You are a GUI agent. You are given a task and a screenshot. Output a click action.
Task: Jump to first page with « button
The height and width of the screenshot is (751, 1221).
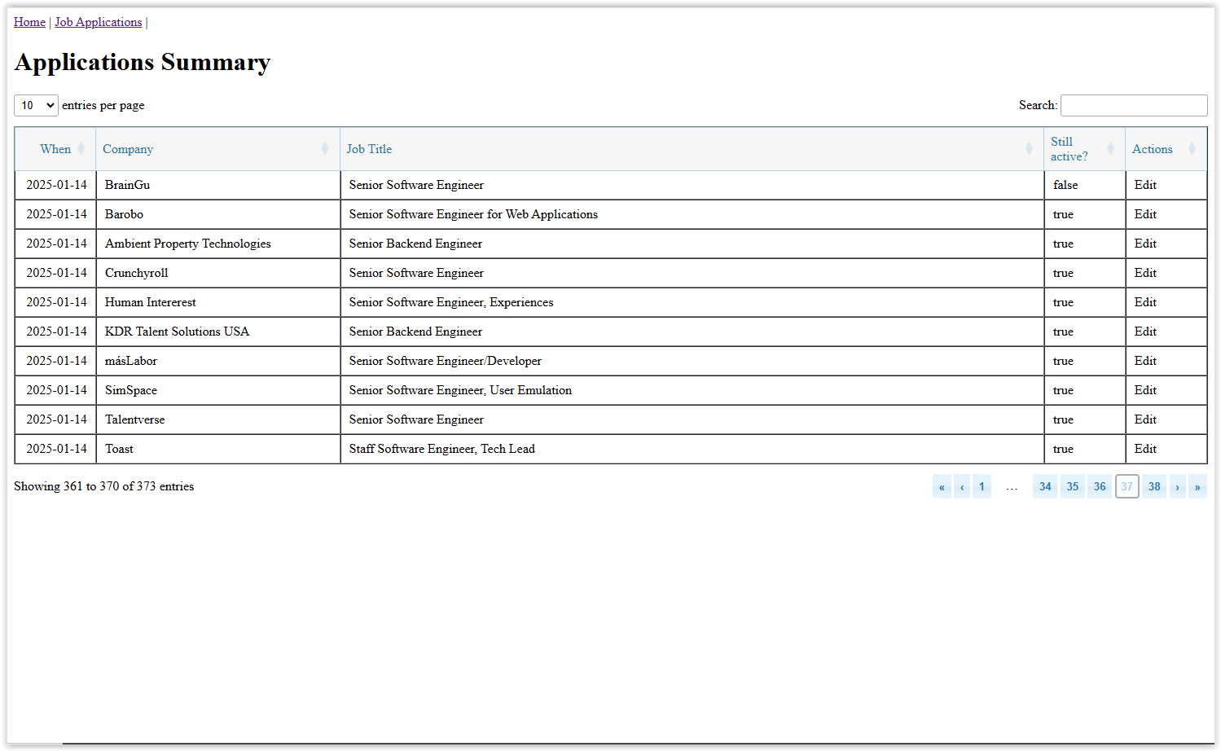(942, 486)
